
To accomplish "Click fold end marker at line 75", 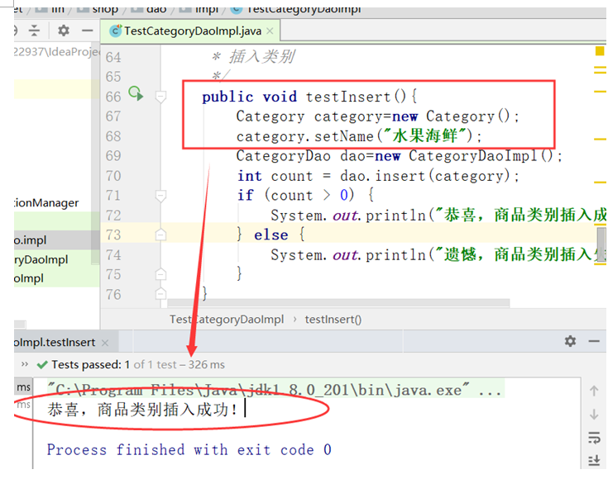I will pyautogui.click(x=160, y=274).
